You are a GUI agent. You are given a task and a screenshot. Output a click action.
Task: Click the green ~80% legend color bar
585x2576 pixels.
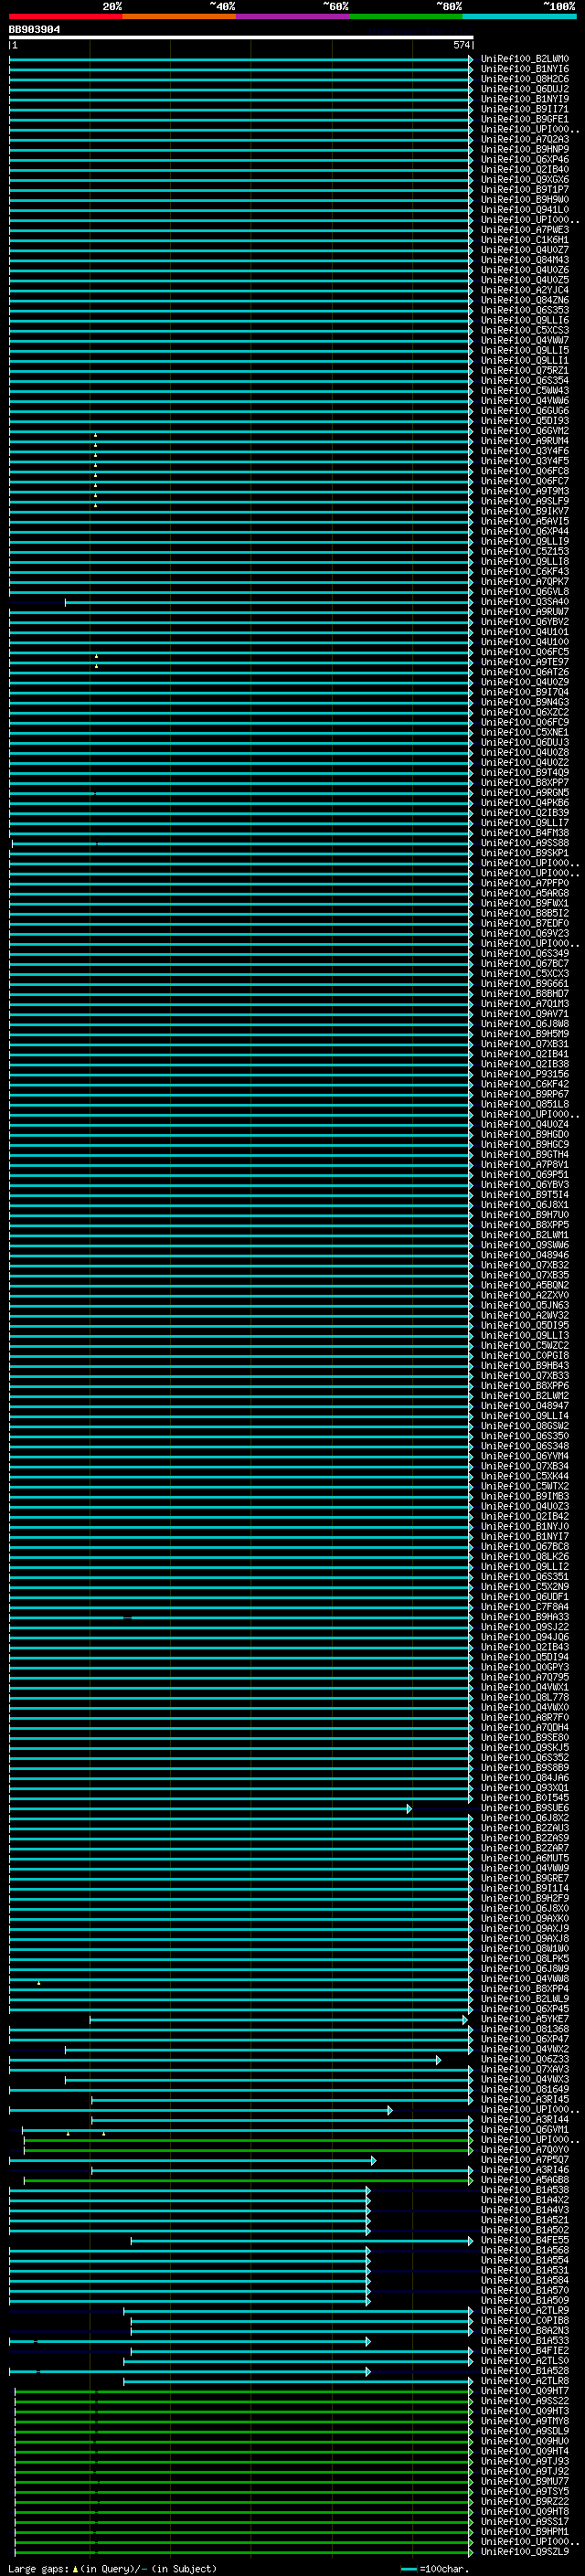(406, 16)
